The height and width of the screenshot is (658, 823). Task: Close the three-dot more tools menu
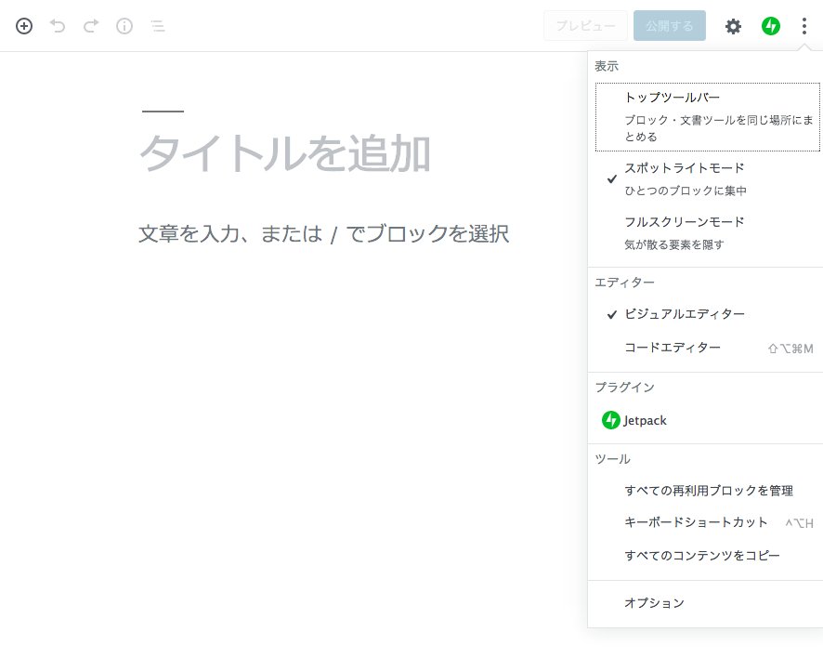[804, 26]
